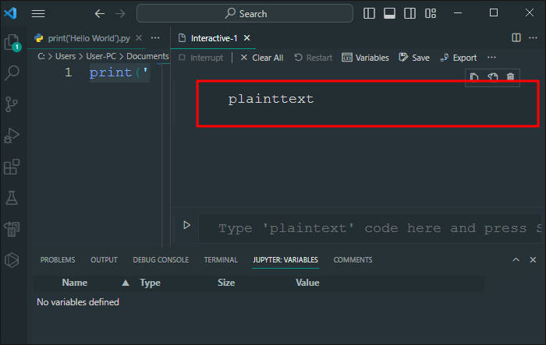Switch to the PROBLEMS panel tab
The height and width of the screenshot is (345, 546).
point(58,260)
